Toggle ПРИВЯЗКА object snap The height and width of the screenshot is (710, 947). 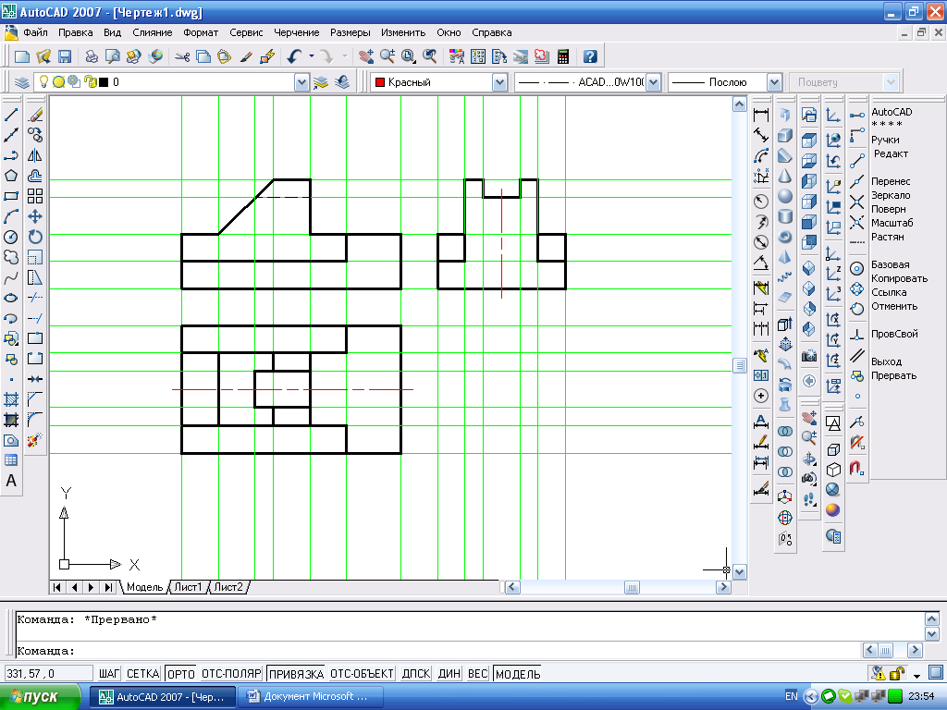296,674
